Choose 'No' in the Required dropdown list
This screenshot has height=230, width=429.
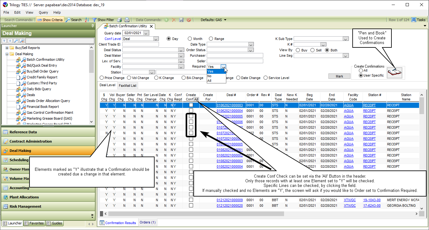click(210, 76)
